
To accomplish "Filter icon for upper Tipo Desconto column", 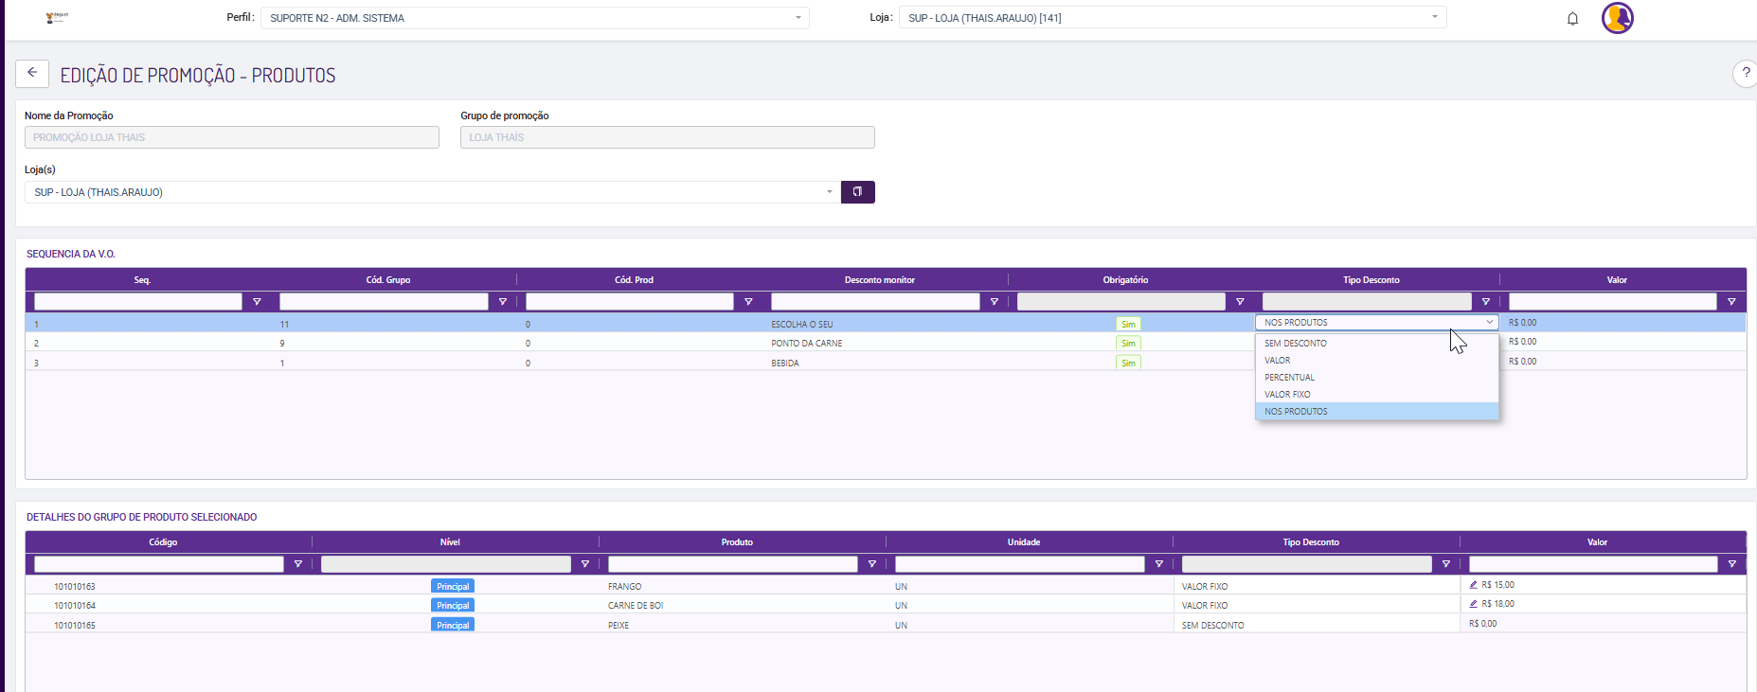I will pos(1486,302).
